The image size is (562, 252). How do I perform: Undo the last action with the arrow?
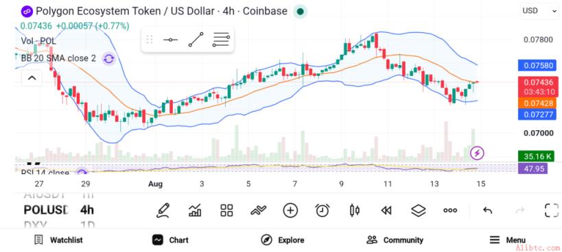click(487, 210)
